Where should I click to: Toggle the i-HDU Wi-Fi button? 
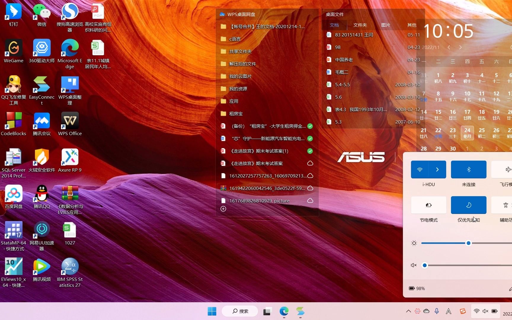click(x=420, y=169)
